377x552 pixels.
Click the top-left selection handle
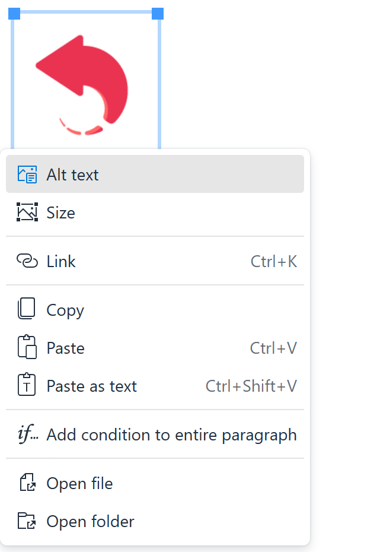click(x=13, y=14)
